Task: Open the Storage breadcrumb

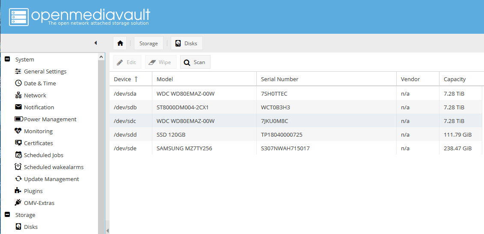Action: coord(148,44)
